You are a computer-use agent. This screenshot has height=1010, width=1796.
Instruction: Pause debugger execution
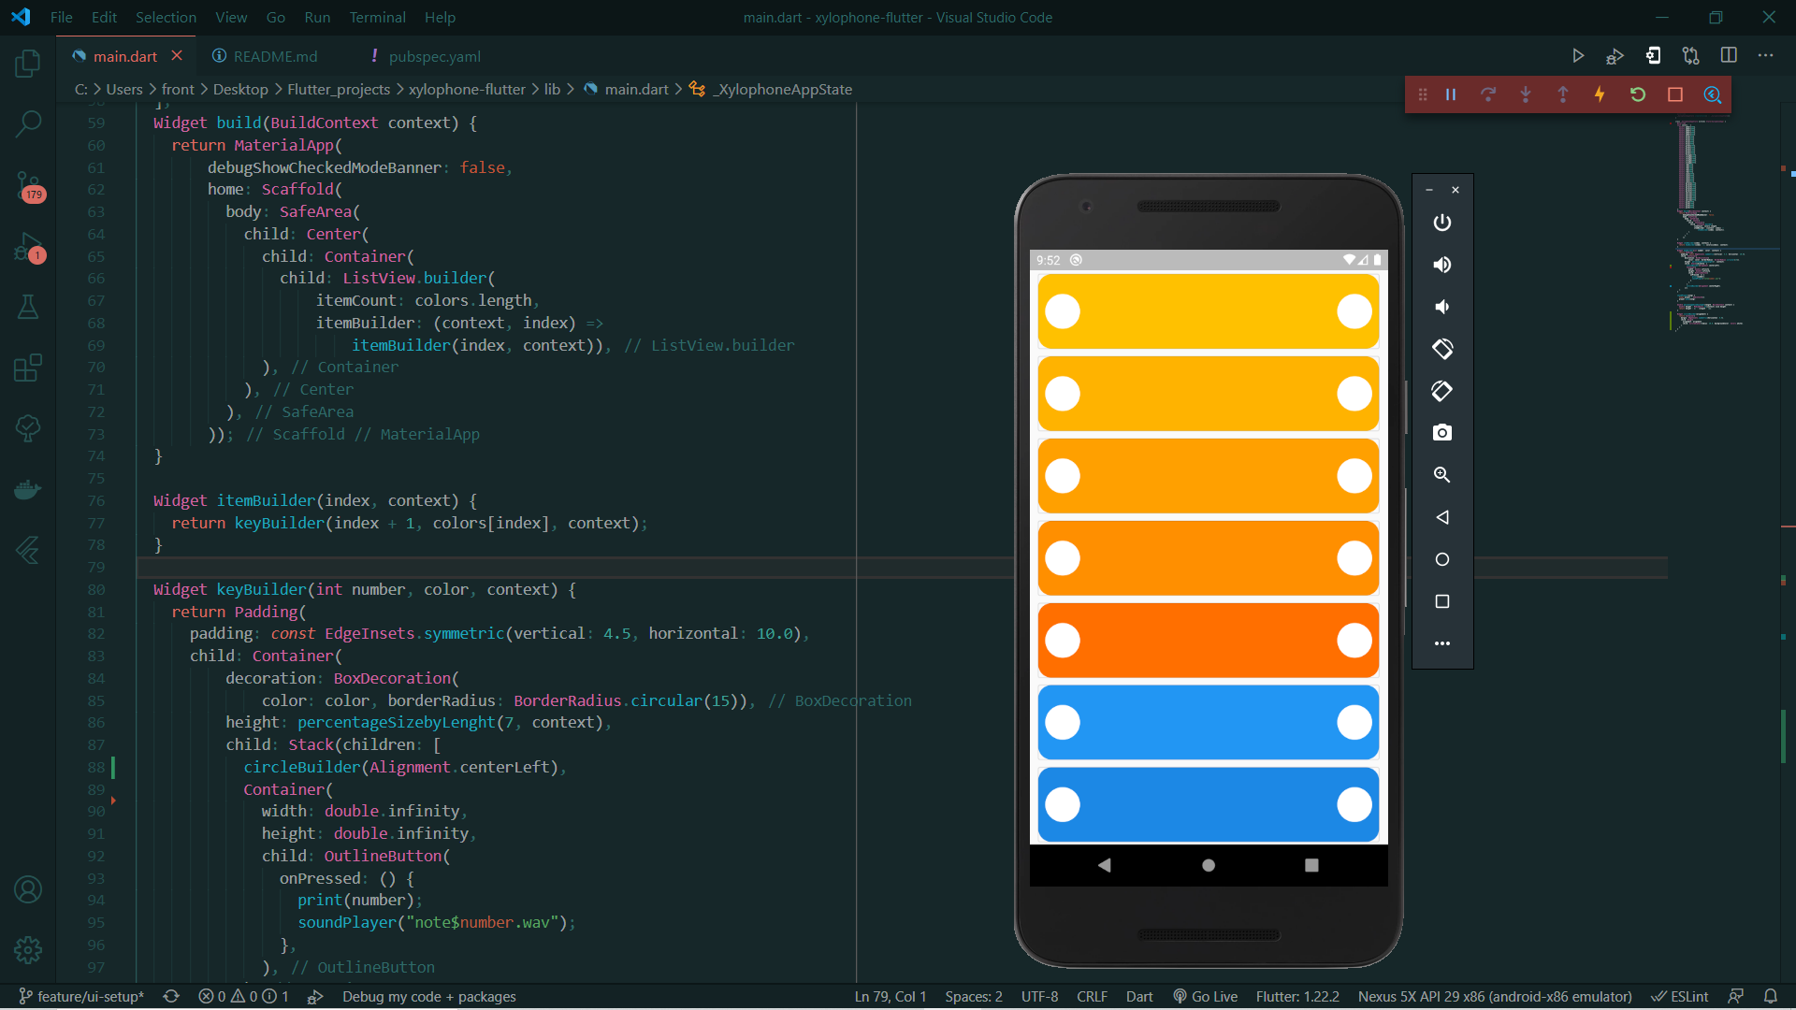[1451, 94]
